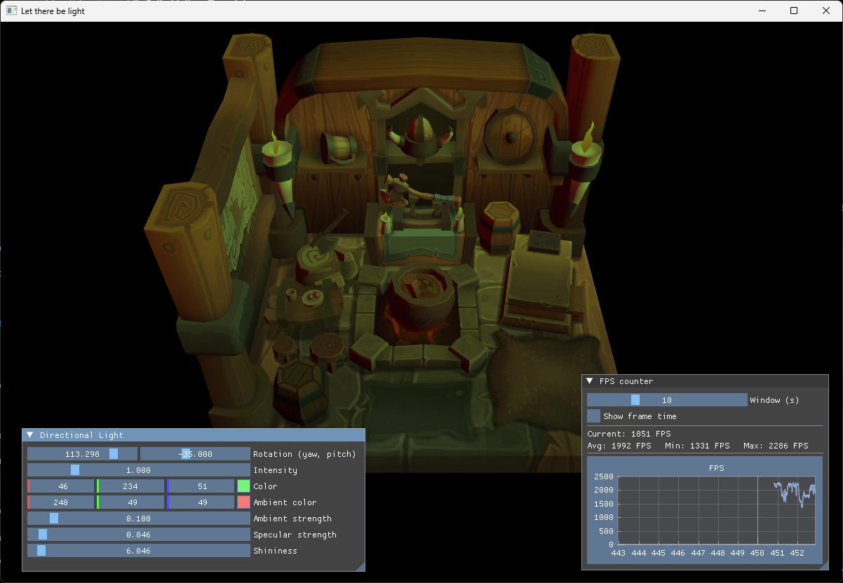Click the Ambient color blue field 49
843x583 pixels.
click(x=201, y=502)
